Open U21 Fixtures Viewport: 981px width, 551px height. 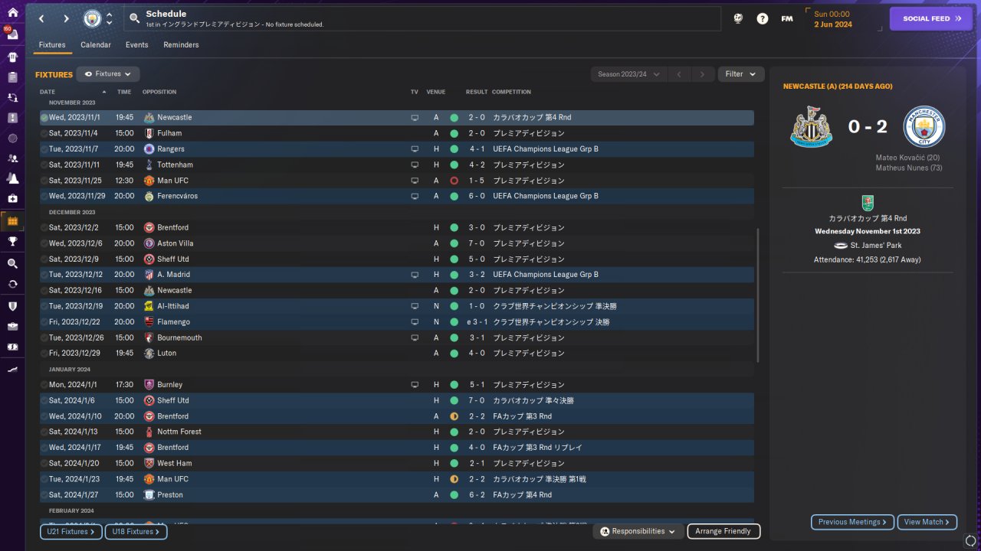pyautogui.click(x=71, y=531)
